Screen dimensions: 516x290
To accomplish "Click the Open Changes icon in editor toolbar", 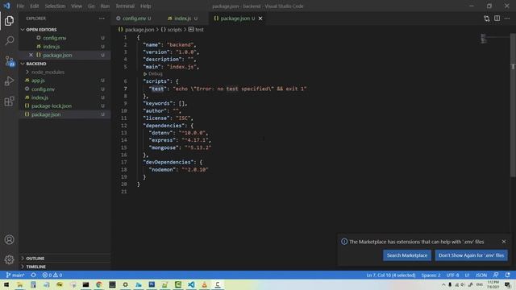I will tap(487, 19).
